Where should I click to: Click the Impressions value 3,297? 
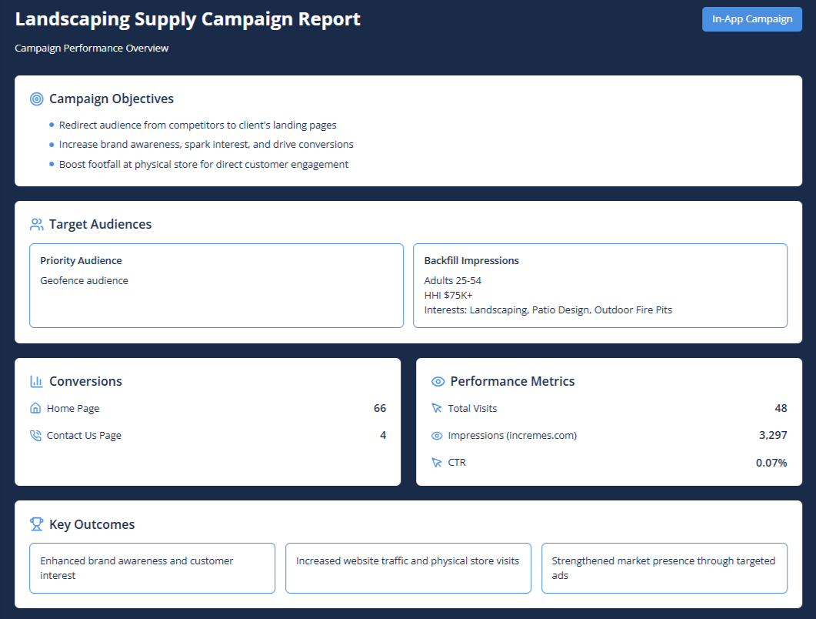(773, 436)
